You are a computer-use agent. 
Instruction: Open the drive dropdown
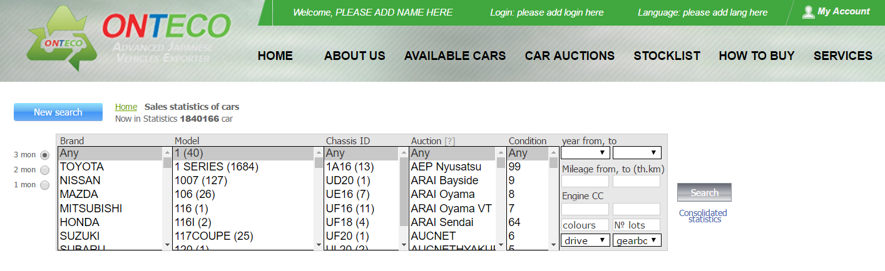pyautogui.click(x=585, y=240)
